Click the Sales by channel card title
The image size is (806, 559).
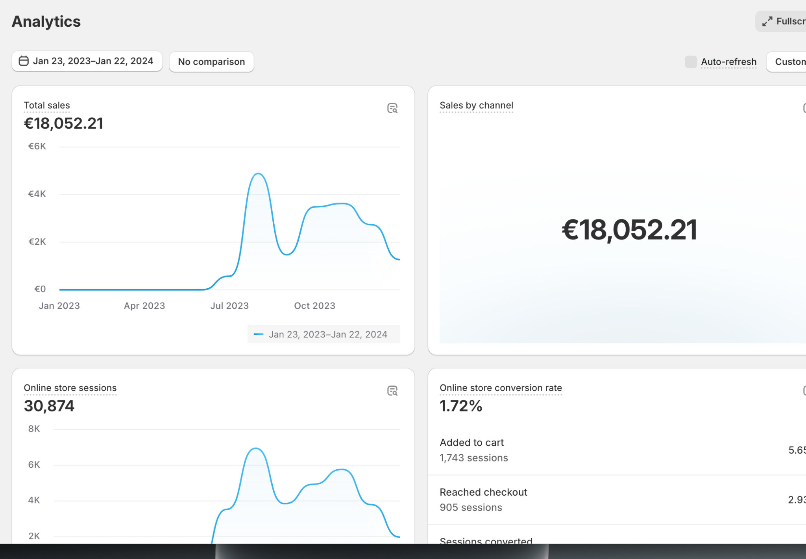click(x=476, y=105)
